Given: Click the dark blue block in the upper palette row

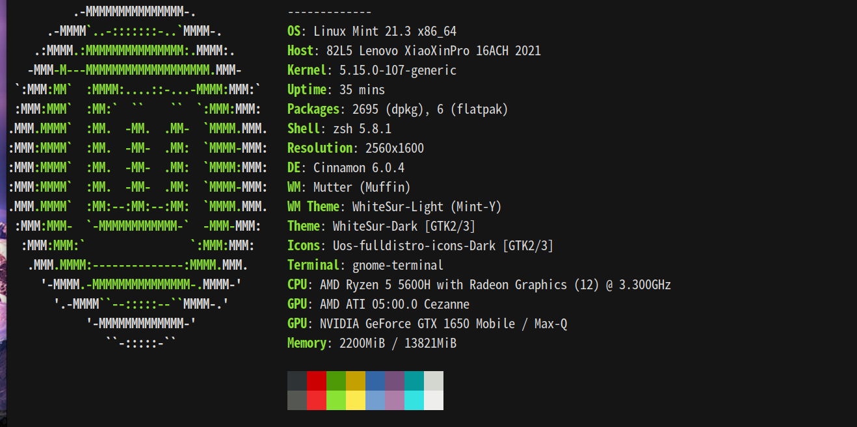Looking at the screenshot, I should (375, 381).
